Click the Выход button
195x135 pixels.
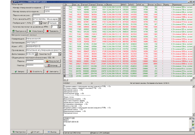click(x=52, y=132)
